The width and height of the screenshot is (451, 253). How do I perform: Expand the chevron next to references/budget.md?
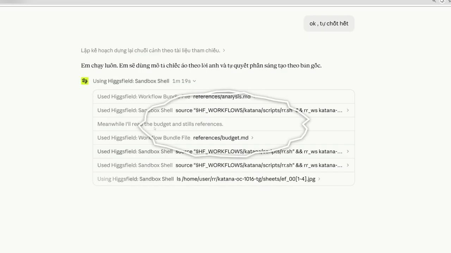[252, 138]
